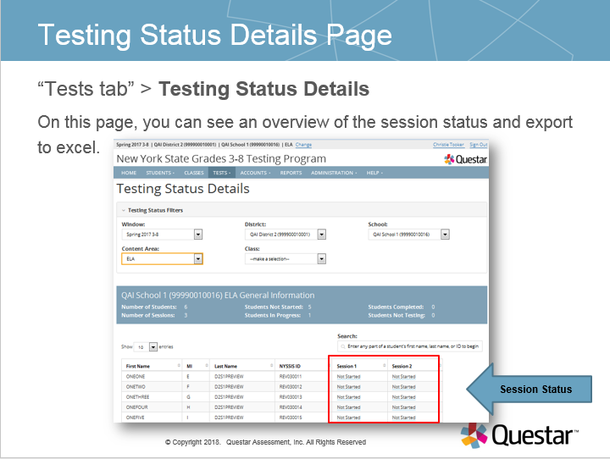
Task: Open the District dropdown
Action: click(286, 235)
